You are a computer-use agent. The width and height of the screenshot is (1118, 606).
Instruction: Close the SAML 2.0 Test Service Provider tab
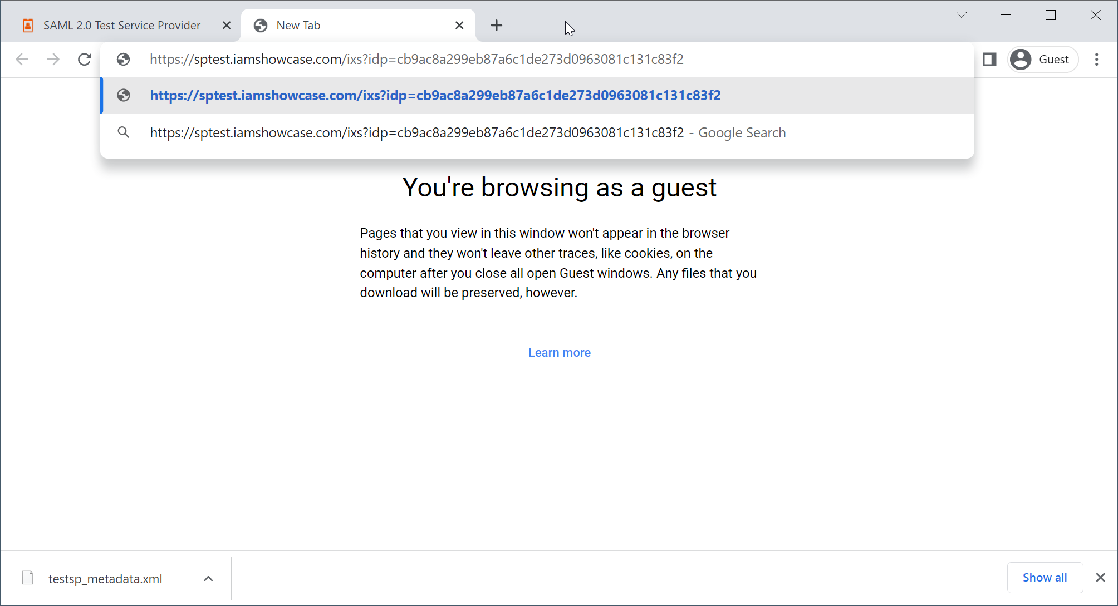tap(227, 26)
